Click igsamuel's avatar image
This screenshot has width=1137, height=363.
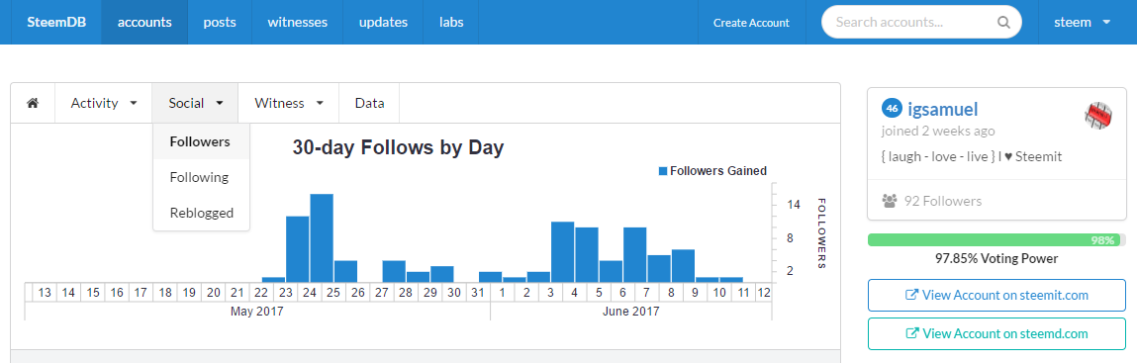pyautogui.click(x=1098, y=115)
